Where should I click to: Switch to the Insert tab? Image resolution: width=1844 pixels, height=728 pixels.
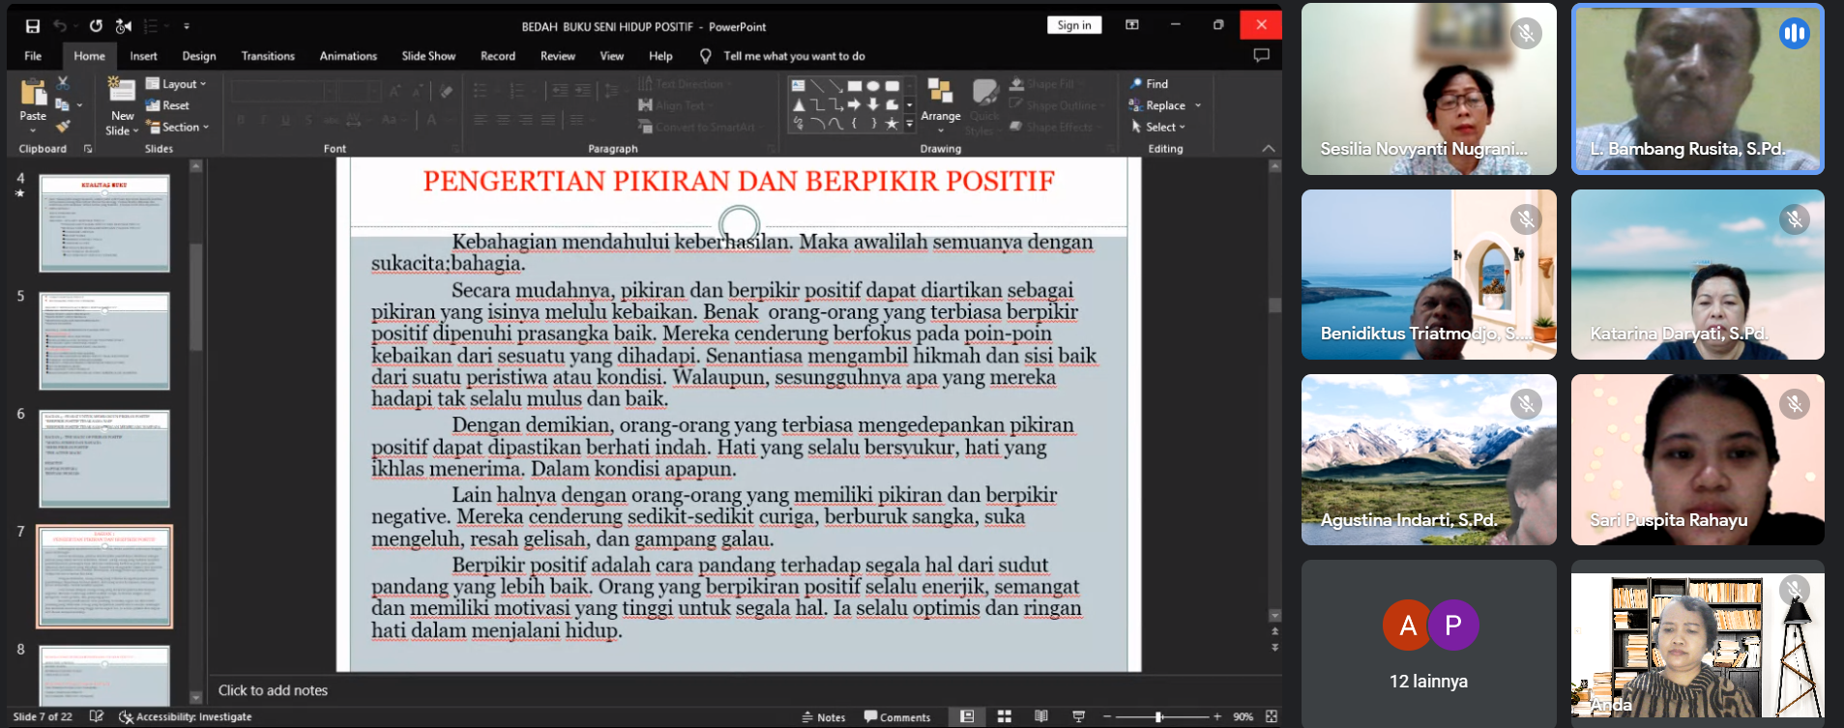point(143,56)
